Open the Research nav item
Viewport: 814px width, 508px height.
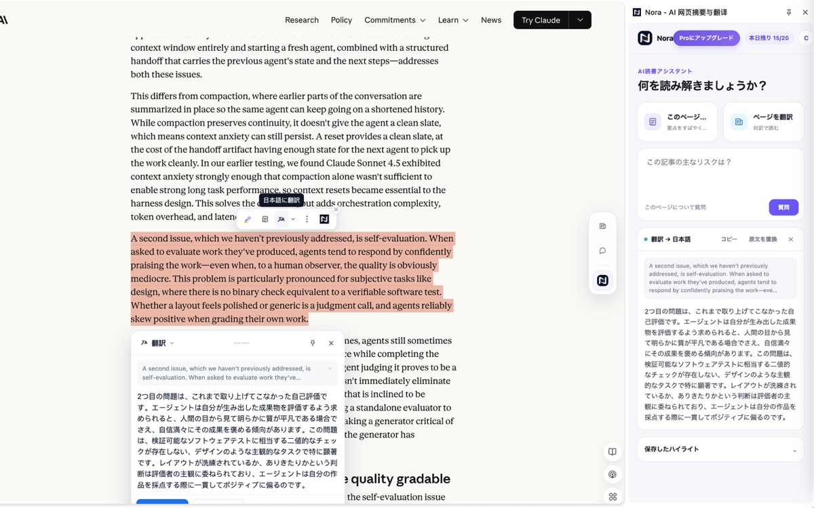click(302, 20)
